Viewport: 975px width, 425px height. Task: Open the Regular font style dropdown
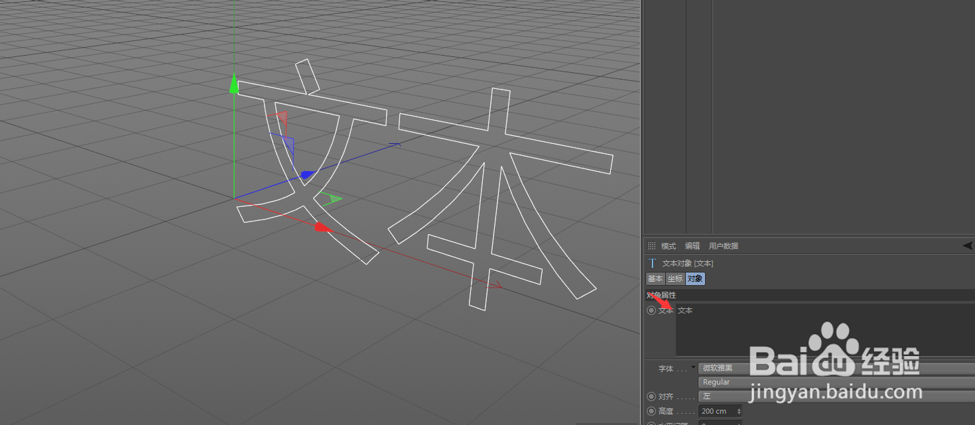tap(836, 383)
